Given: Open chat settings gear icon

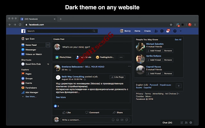Looking at the screenshot, I should coord(191,123).
